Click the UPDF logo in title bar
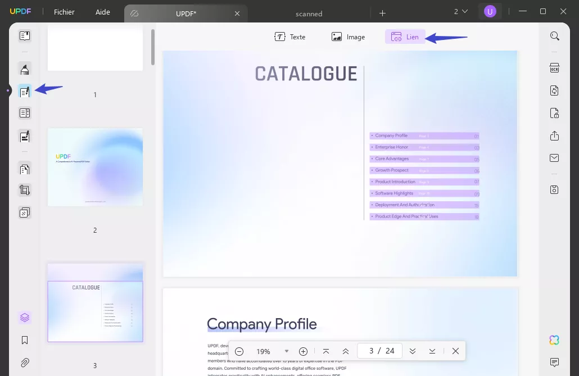 pos(20,11)
